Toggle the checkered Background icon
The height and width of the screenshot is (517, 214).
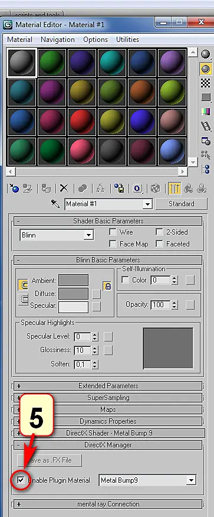point(205,83)
